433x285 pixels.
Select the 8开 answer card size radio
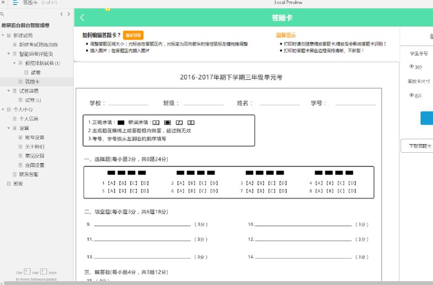[411, 95]
